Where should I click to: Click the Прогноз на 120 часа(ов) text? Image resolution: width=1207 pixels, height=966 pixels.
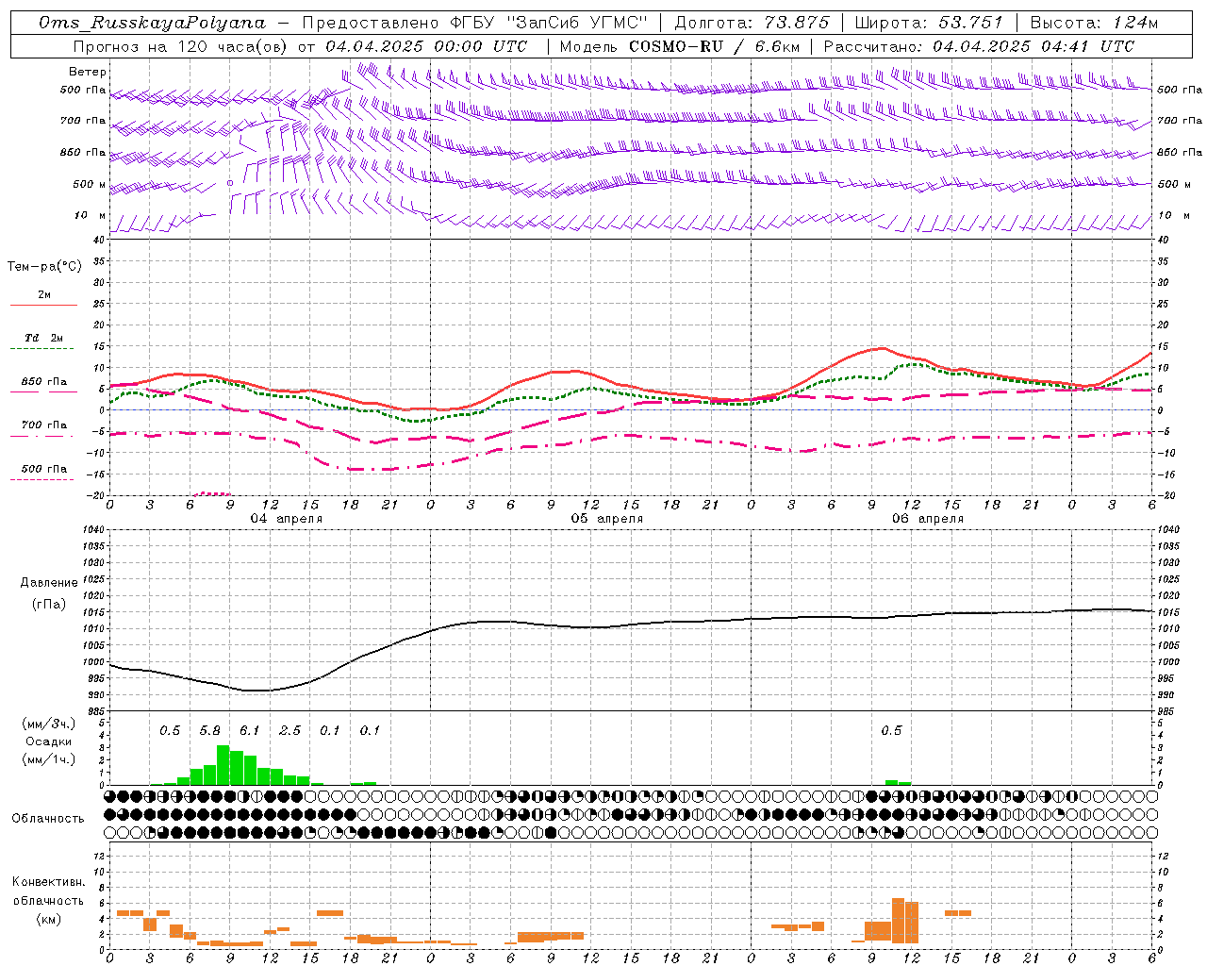181,45
